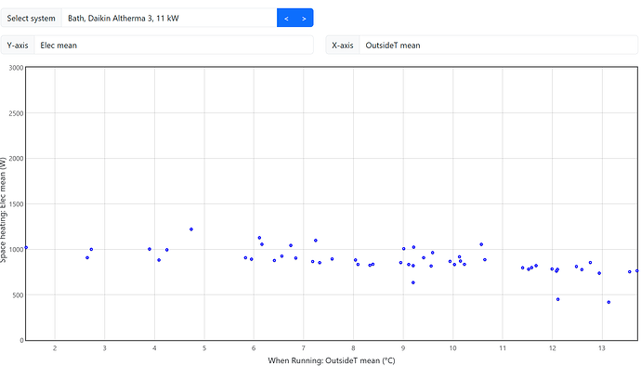
Task: Click the leftmost data point on the chart edge
Action: 26,247
